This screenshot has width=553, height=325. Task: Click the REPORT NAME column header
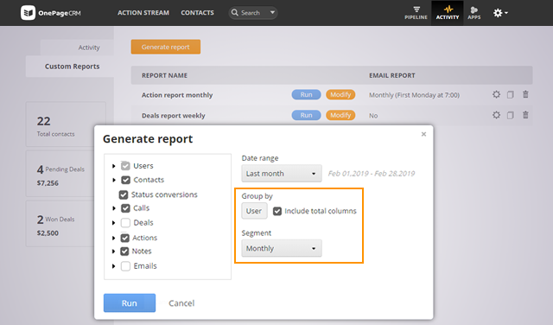(164, 75)
